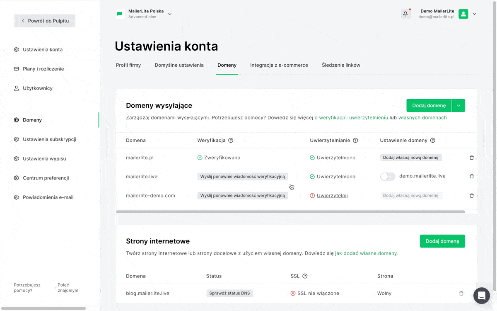Click Dodaj domenę in Strony internetowe
The image size is (497, 311).
tap(442, 241)
